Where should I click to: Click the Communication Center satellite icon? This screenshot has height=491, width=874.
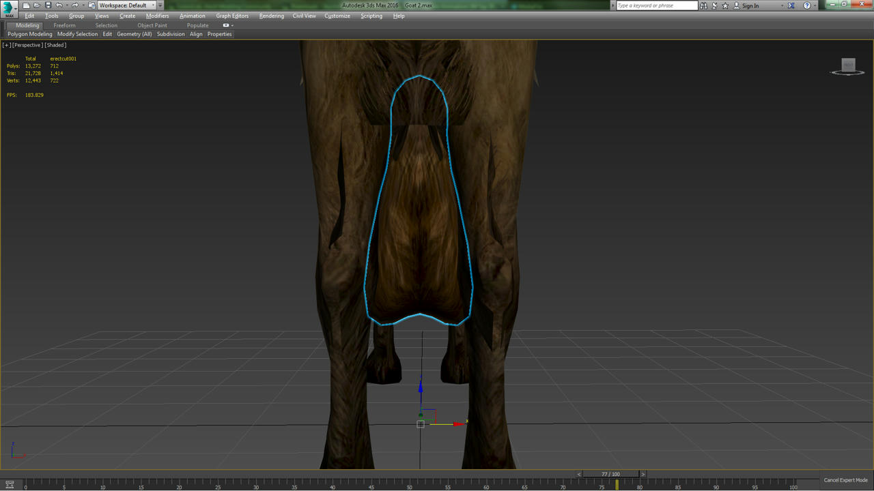click(x=714, y=5)
